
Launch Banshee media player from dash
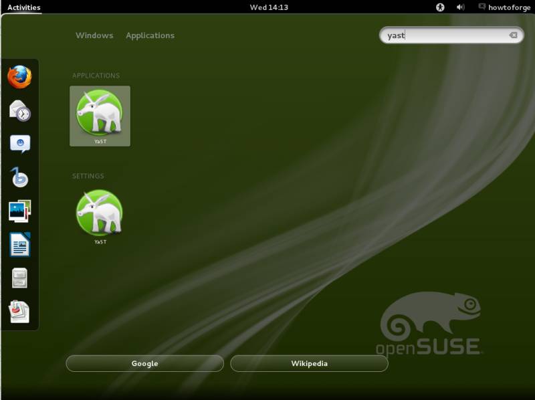pos(20,177)
